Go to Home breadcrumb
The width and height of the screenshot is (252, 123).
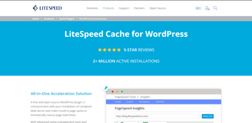(36, 19)
